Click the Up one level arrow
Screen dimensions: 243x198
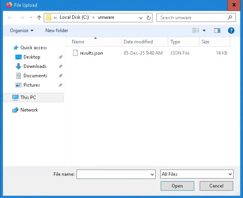(x=39, y=18)
